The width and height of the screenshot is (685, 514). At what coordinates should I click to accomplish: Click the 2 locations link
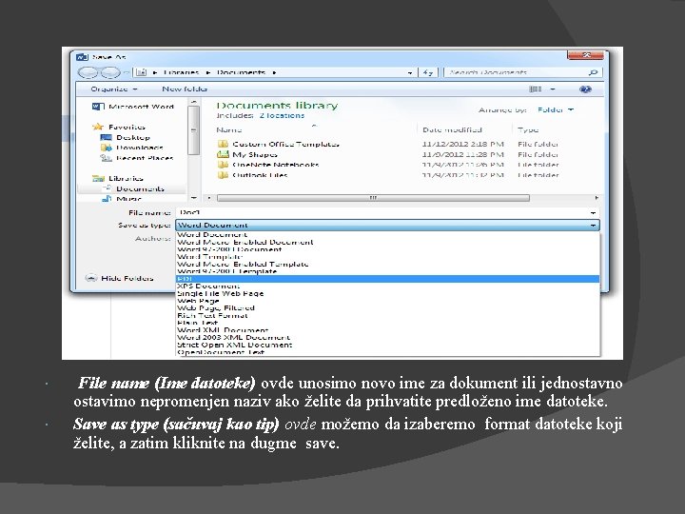(x=282, y=115)
